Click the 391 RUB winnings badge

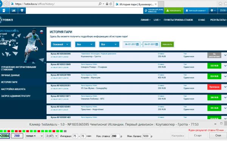click(214, 108)
